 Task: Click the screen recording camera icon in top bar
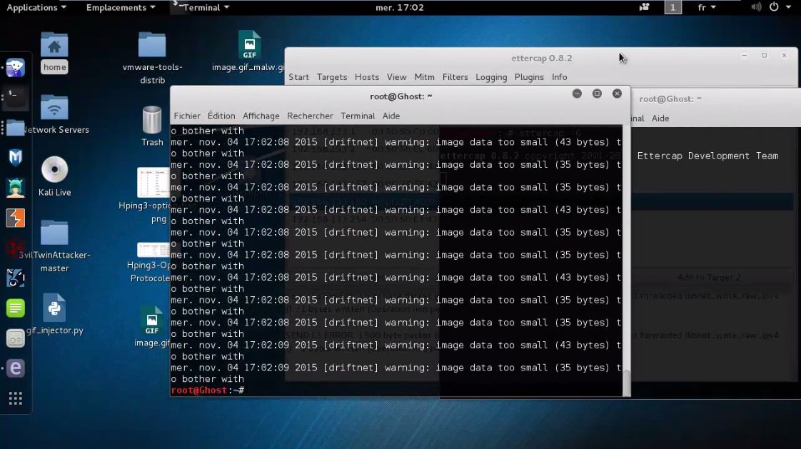tap(644, 7)
